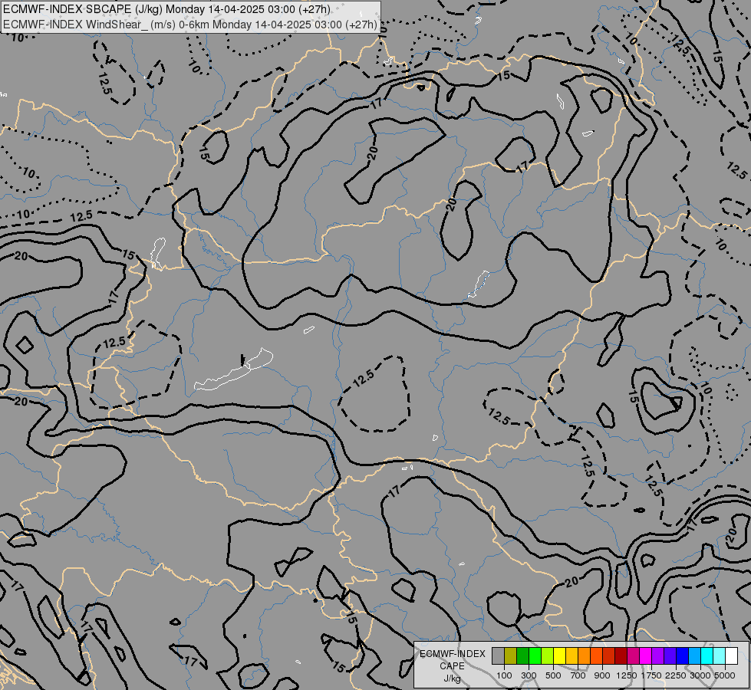
Task: Pick the bright green legend swatch
Action: [535, 655]
